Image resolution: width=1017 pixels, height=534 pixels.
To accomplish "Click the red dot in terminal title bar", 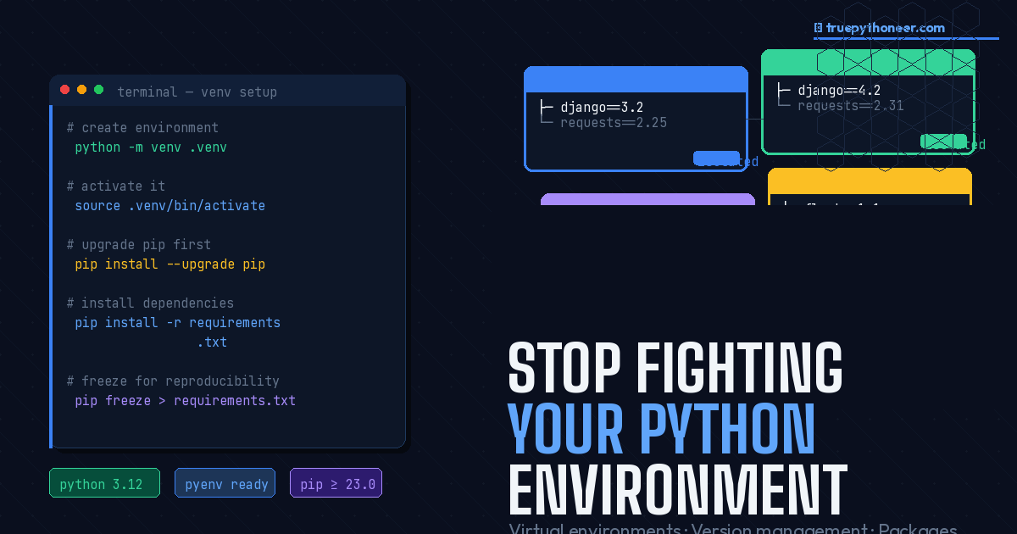I will (65, 89).
